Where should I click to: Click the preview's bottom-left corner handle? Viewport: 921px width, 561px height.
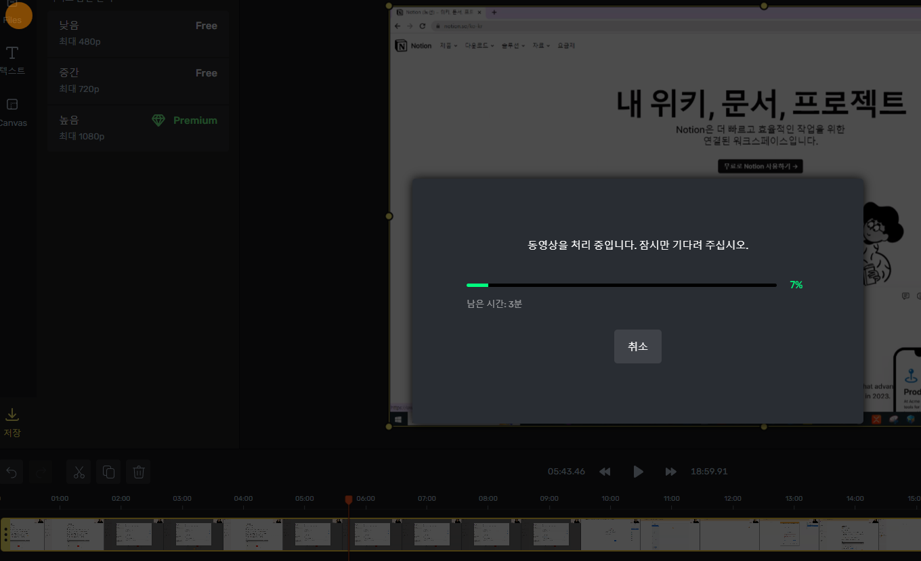[x=389, y=426]
